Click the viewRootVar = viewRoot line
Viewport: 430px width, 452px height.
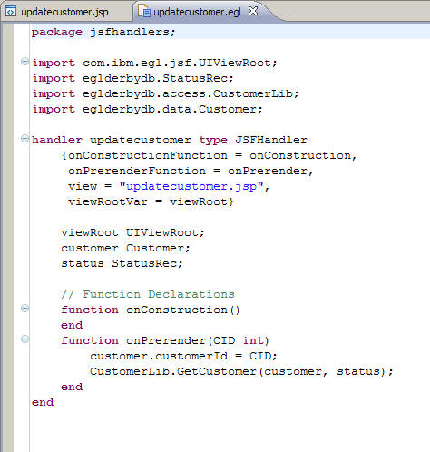(151, 202)
